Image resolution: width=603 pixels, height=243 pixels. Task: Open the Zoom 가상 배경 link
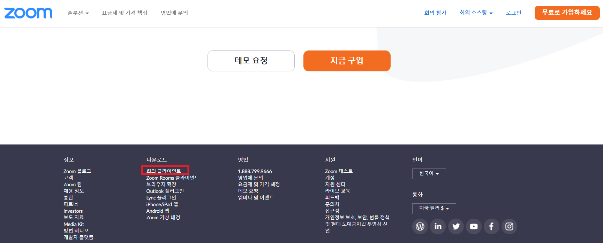coord(163,217)
